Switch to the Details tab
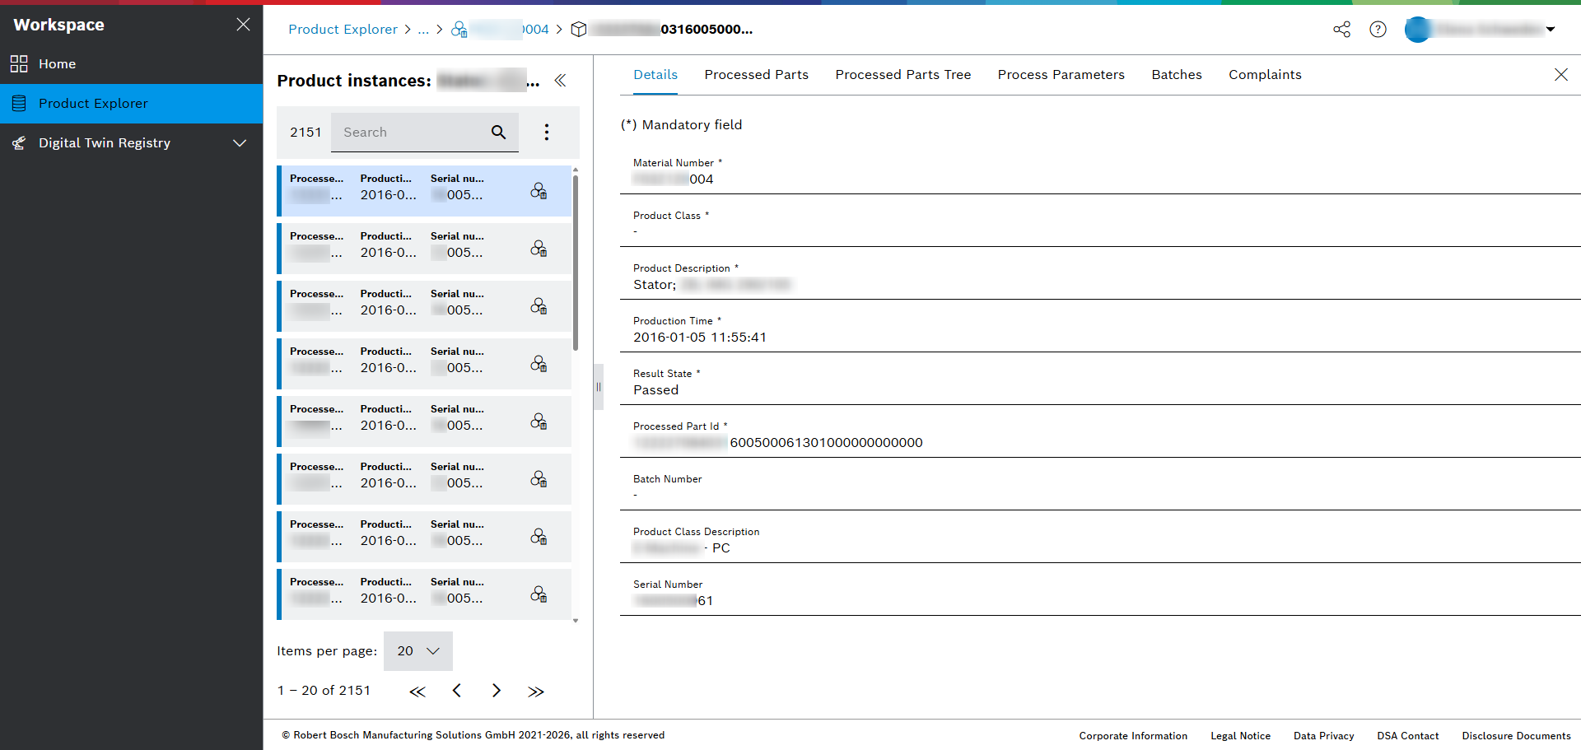The height and width of the screenshot is (750, 1581). pyautogui.click(x=655, y=75)
